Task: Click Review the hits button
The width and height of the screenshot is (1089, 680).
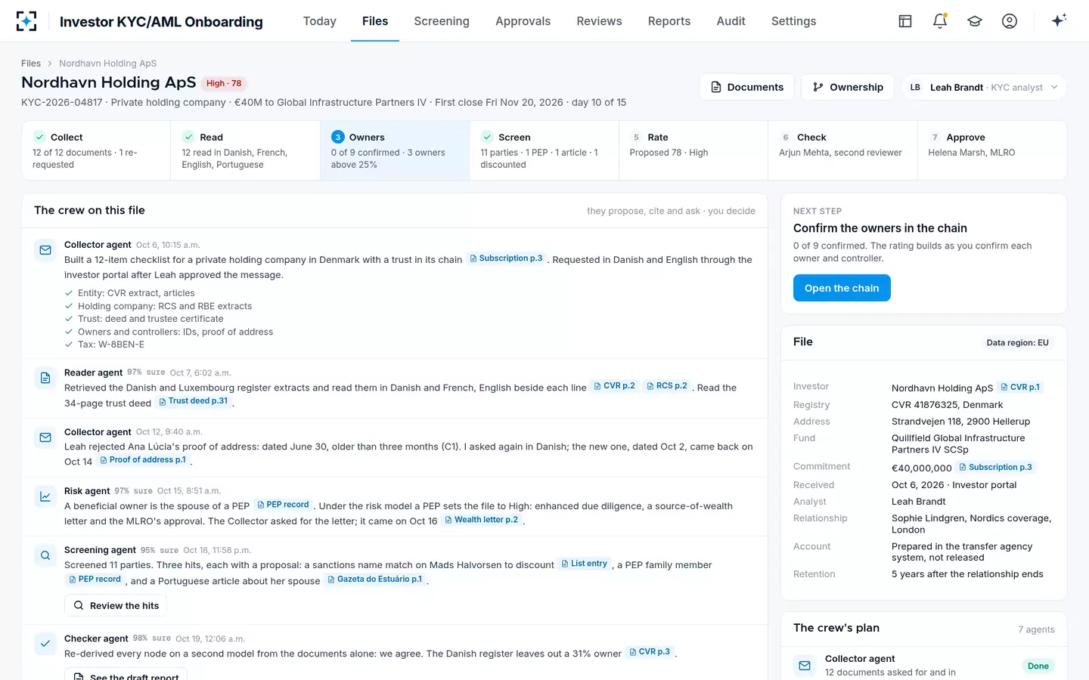Action: [x=116, y=606]
